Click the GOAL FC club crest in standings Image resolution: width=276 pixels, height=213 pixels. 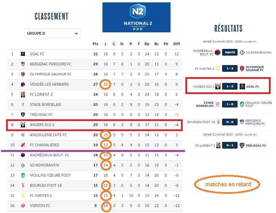point(23,54)
